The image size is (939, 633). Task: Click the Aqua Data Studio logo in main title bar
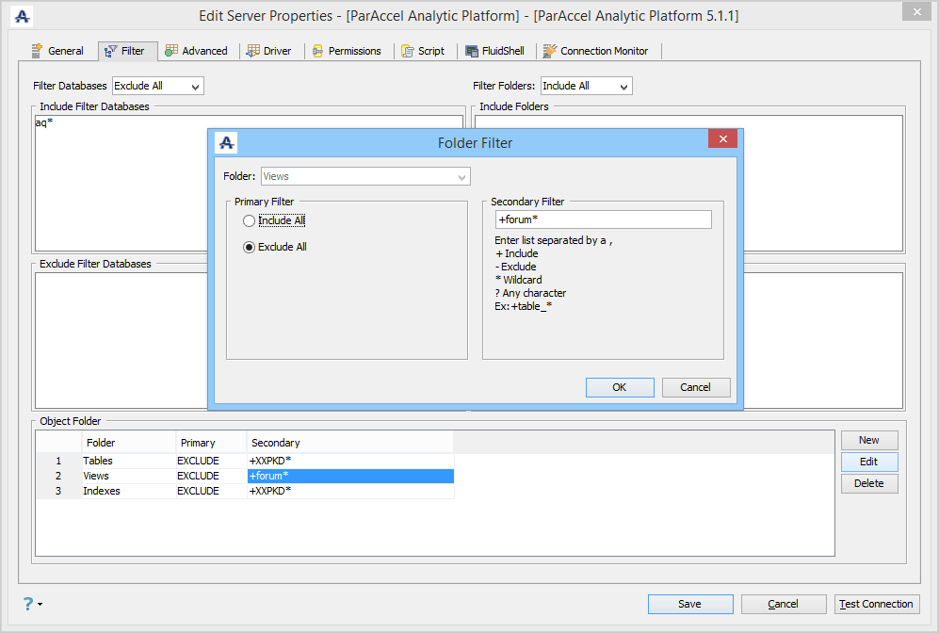23,16
